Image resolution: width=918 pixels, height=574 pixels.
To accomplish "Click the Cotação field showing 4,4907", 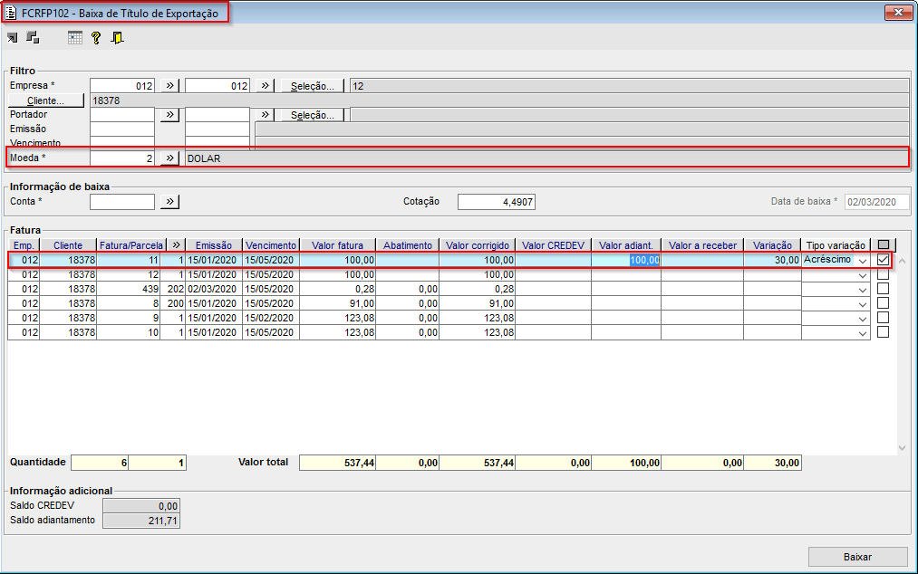I will click(x=497, y=202).
